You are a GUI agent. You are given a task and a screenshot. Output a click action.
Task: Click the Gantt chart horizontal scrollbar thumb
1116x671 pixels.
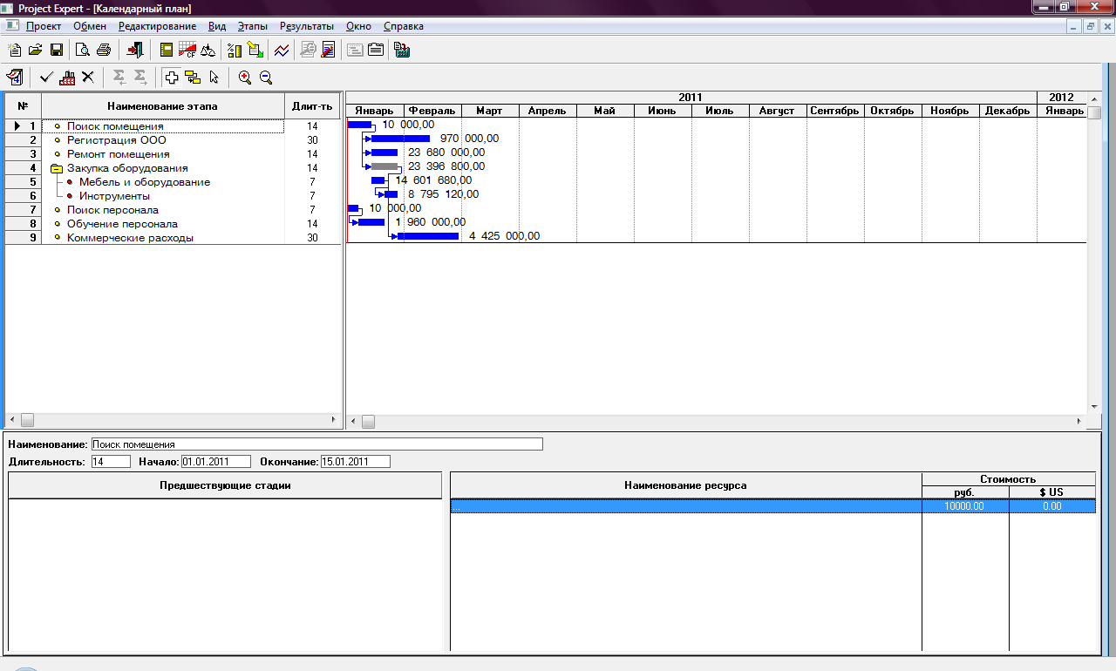(x=368, y=422)
